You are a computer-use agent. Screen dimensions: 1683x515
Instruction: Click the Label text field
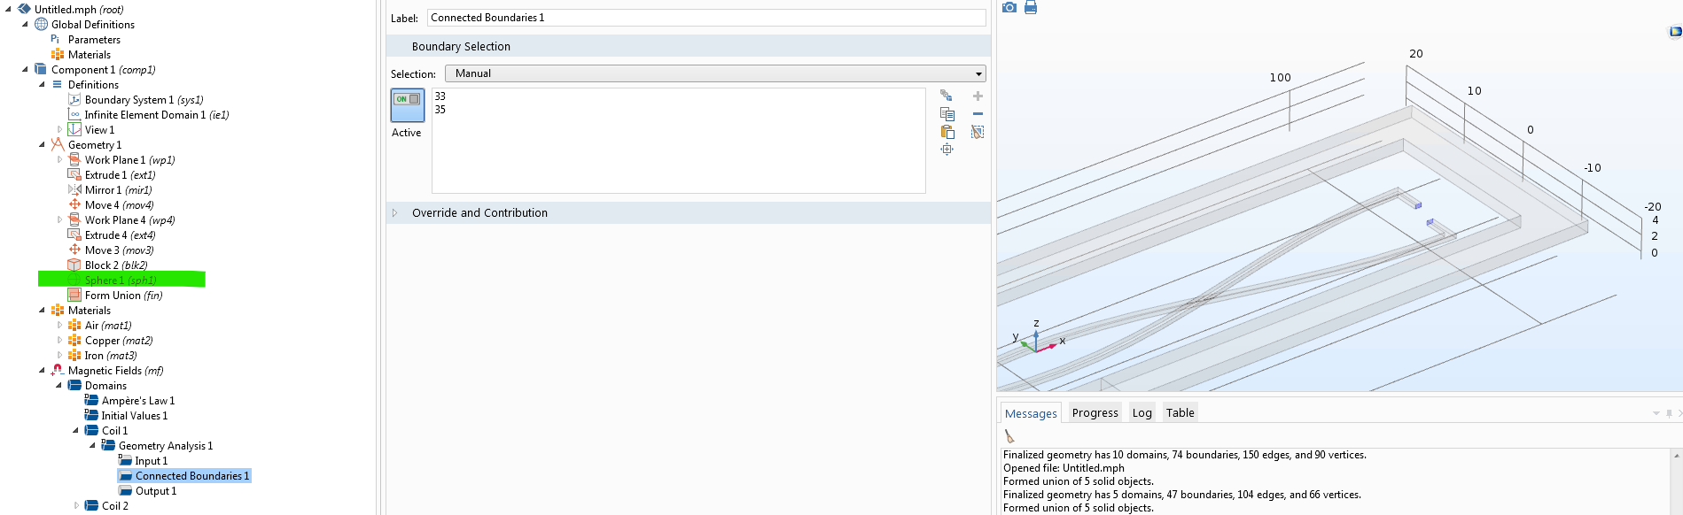click(705, 18)
